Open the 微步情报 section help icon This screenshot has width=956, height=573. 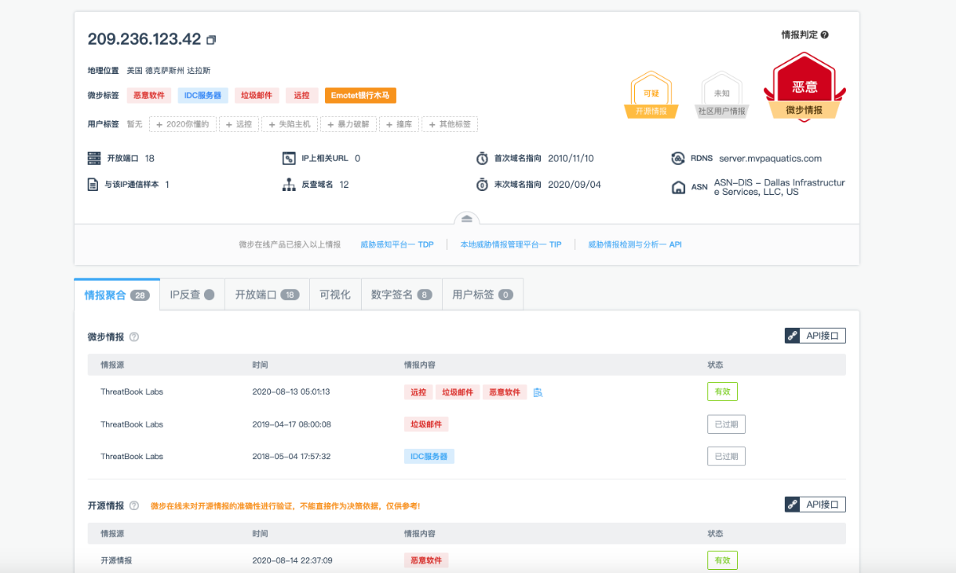(134, 337)
